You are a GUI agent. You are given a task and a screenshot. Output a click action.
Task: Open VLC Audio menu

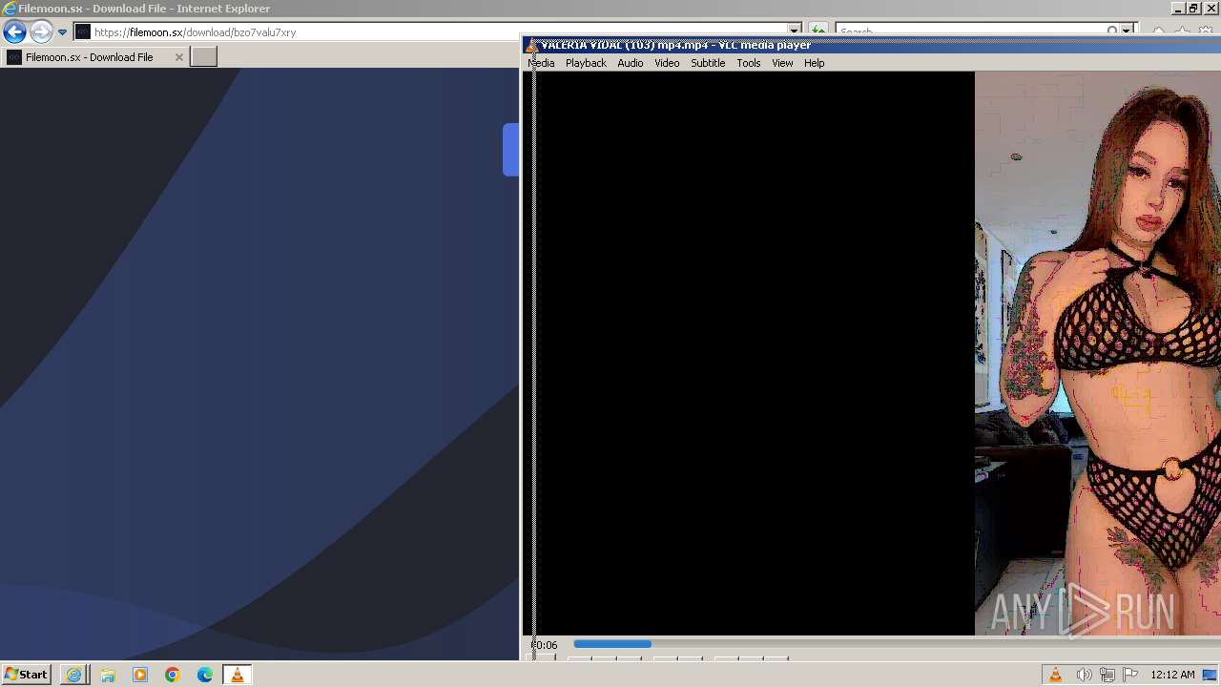pyautogui.click(x=630, y=63)
